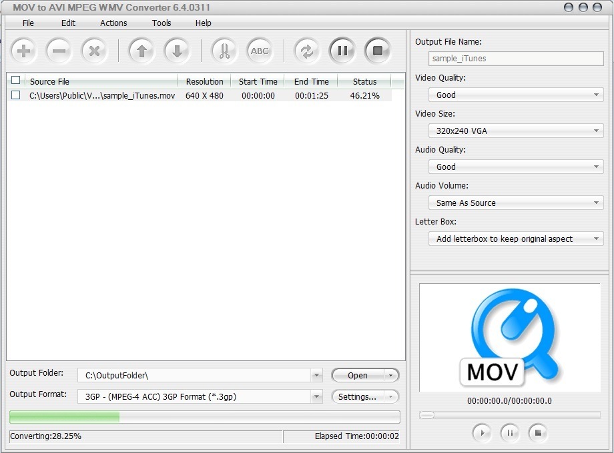
Task: Click the Convert refresh icon
Action: pos(307,50)
